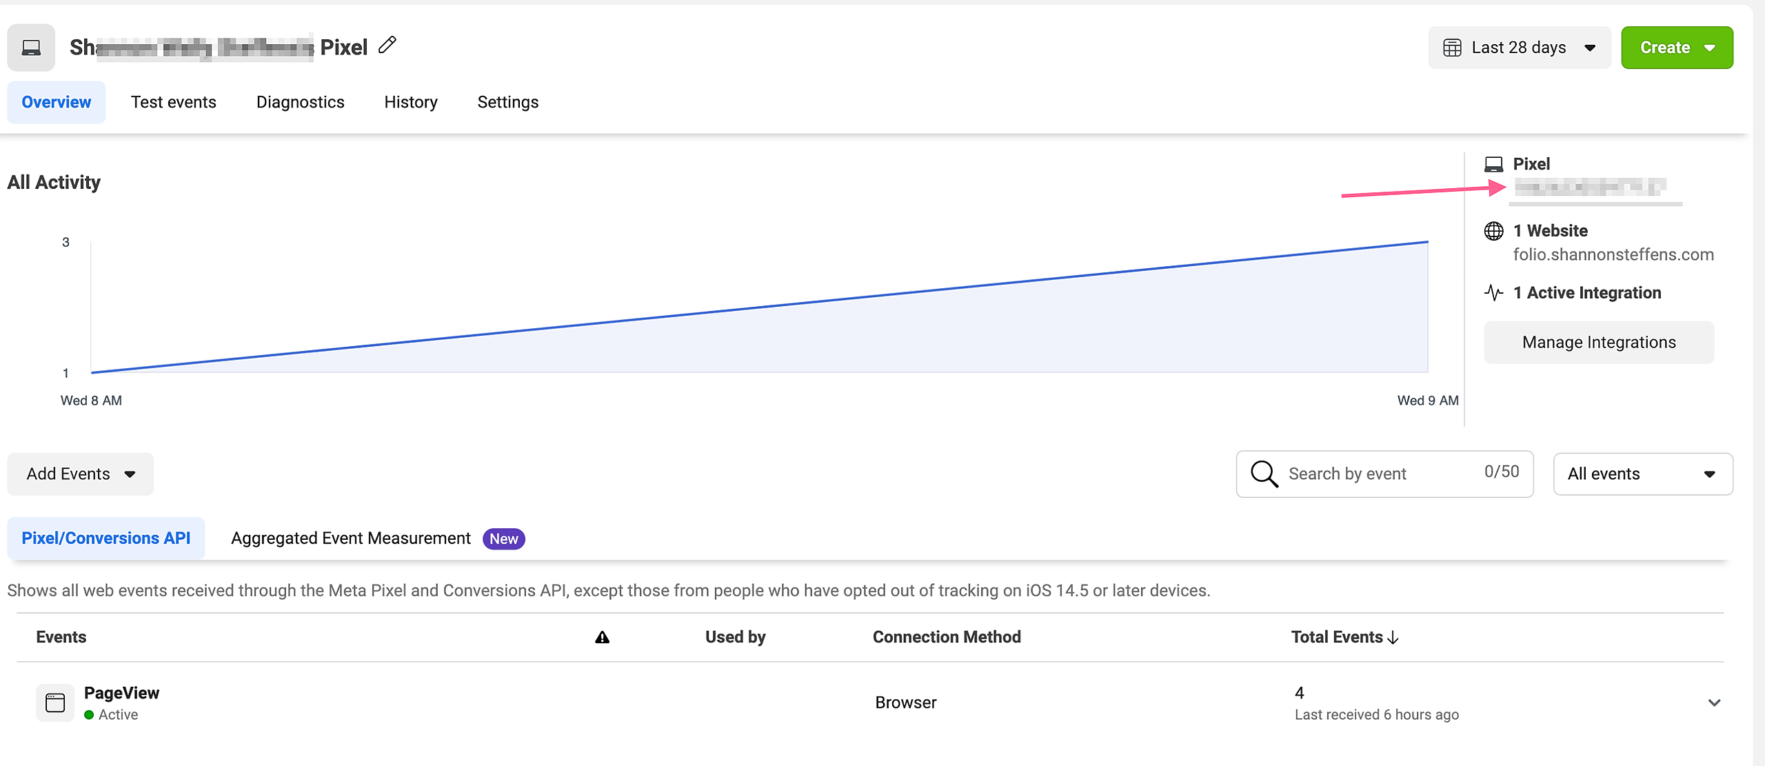Viewport: 1765px width, 766px height.
Task: Click the Manage Integrations button
Action: pyautogui.click(x=1598, y=342)
